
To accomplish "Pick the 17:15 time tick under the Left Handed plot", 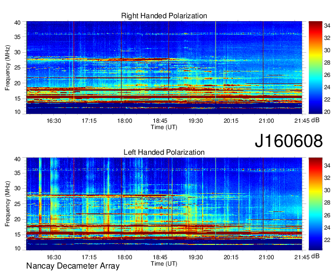I will tap(89, 257).
